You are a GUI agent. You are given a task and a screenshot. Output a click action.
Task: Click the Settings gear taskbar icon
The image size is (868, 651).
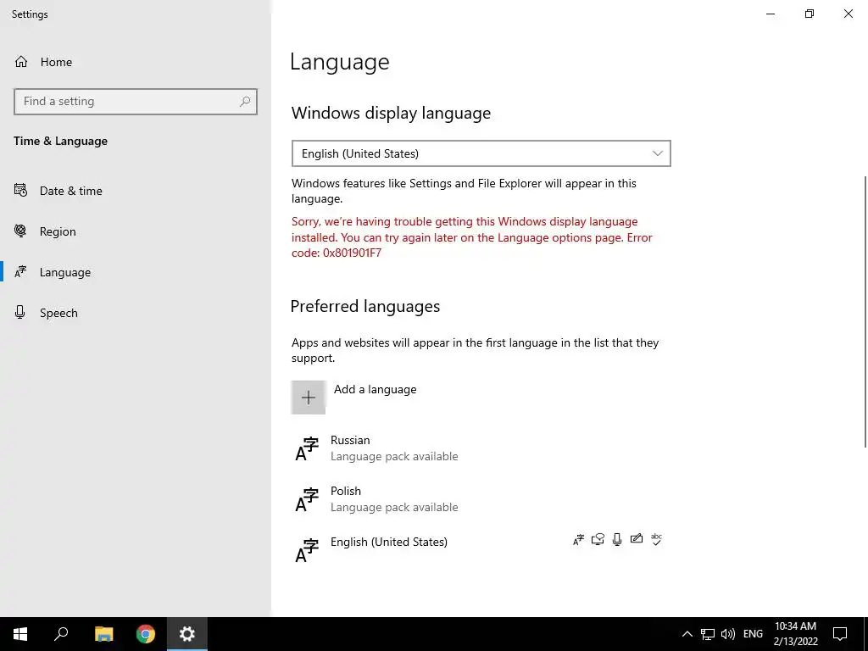(x=187, y=634)
